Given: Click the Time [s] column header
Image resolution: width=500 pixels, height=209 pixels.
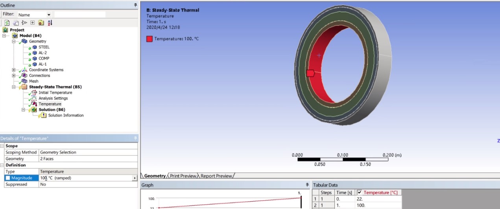Looking at the screenshot, I should coord(344,192).
